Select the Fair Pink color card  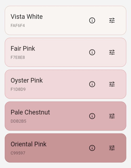[65, 52]
